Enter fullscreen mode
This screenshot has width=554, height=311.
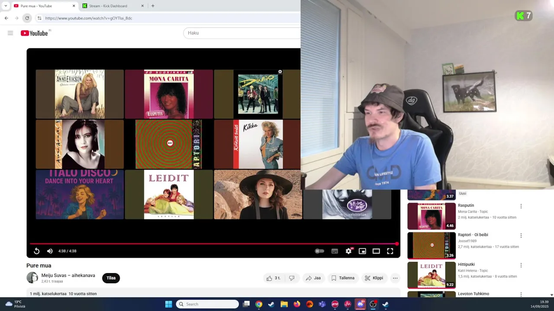[390, 251]
